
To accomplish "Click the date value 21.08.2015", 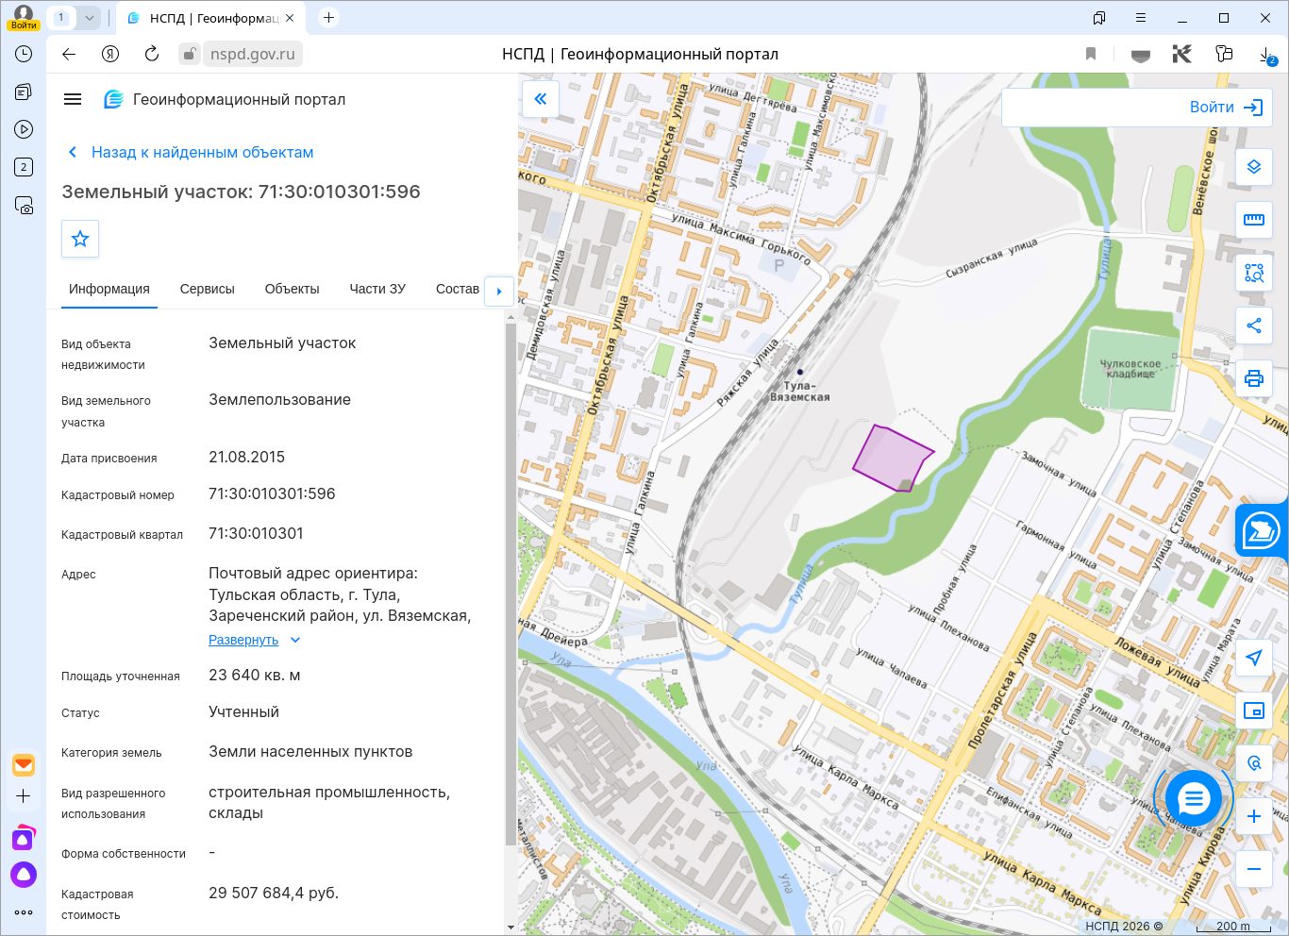I will click(246, 457).
